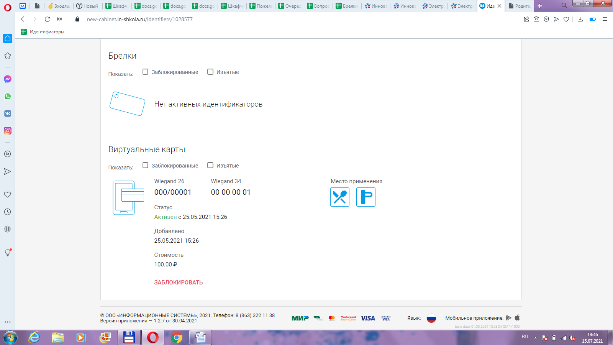The height and width of the screenshot is (345, 613).
Task: Open VK in the sidebar
Action: click(8, 113)
